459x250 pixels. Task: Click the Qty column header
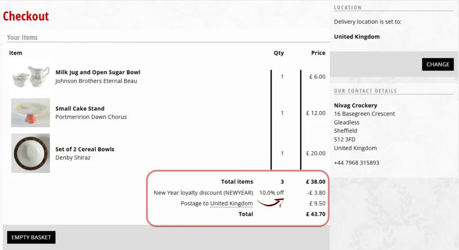point(279,53)
